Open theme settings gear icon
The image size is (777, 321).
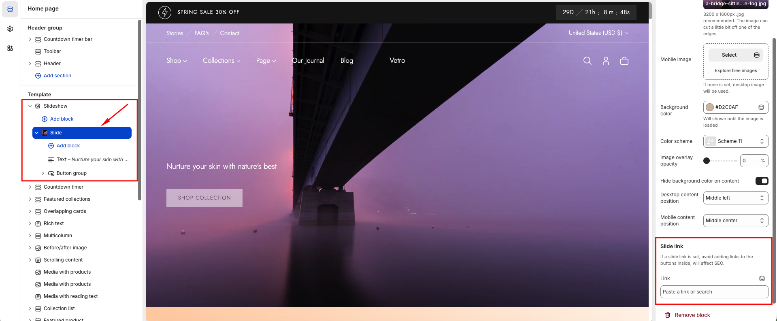(x=10, y=29)
